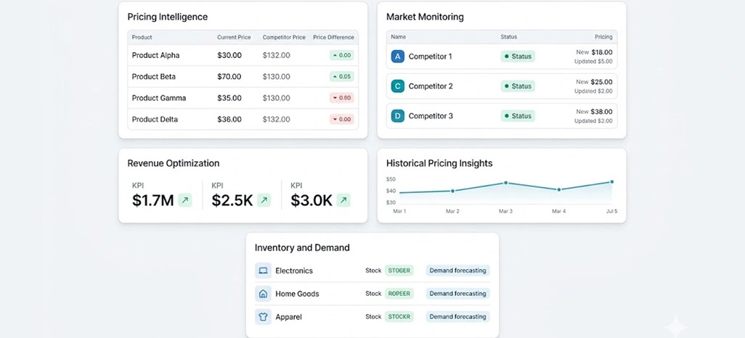Click Product Delta red price difference badge
745x338 pixels.
tap(341, 119)
